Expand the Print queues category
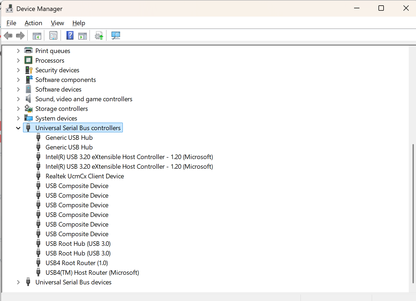The height and width of the screenshot is (301, 416). point(18,51)
